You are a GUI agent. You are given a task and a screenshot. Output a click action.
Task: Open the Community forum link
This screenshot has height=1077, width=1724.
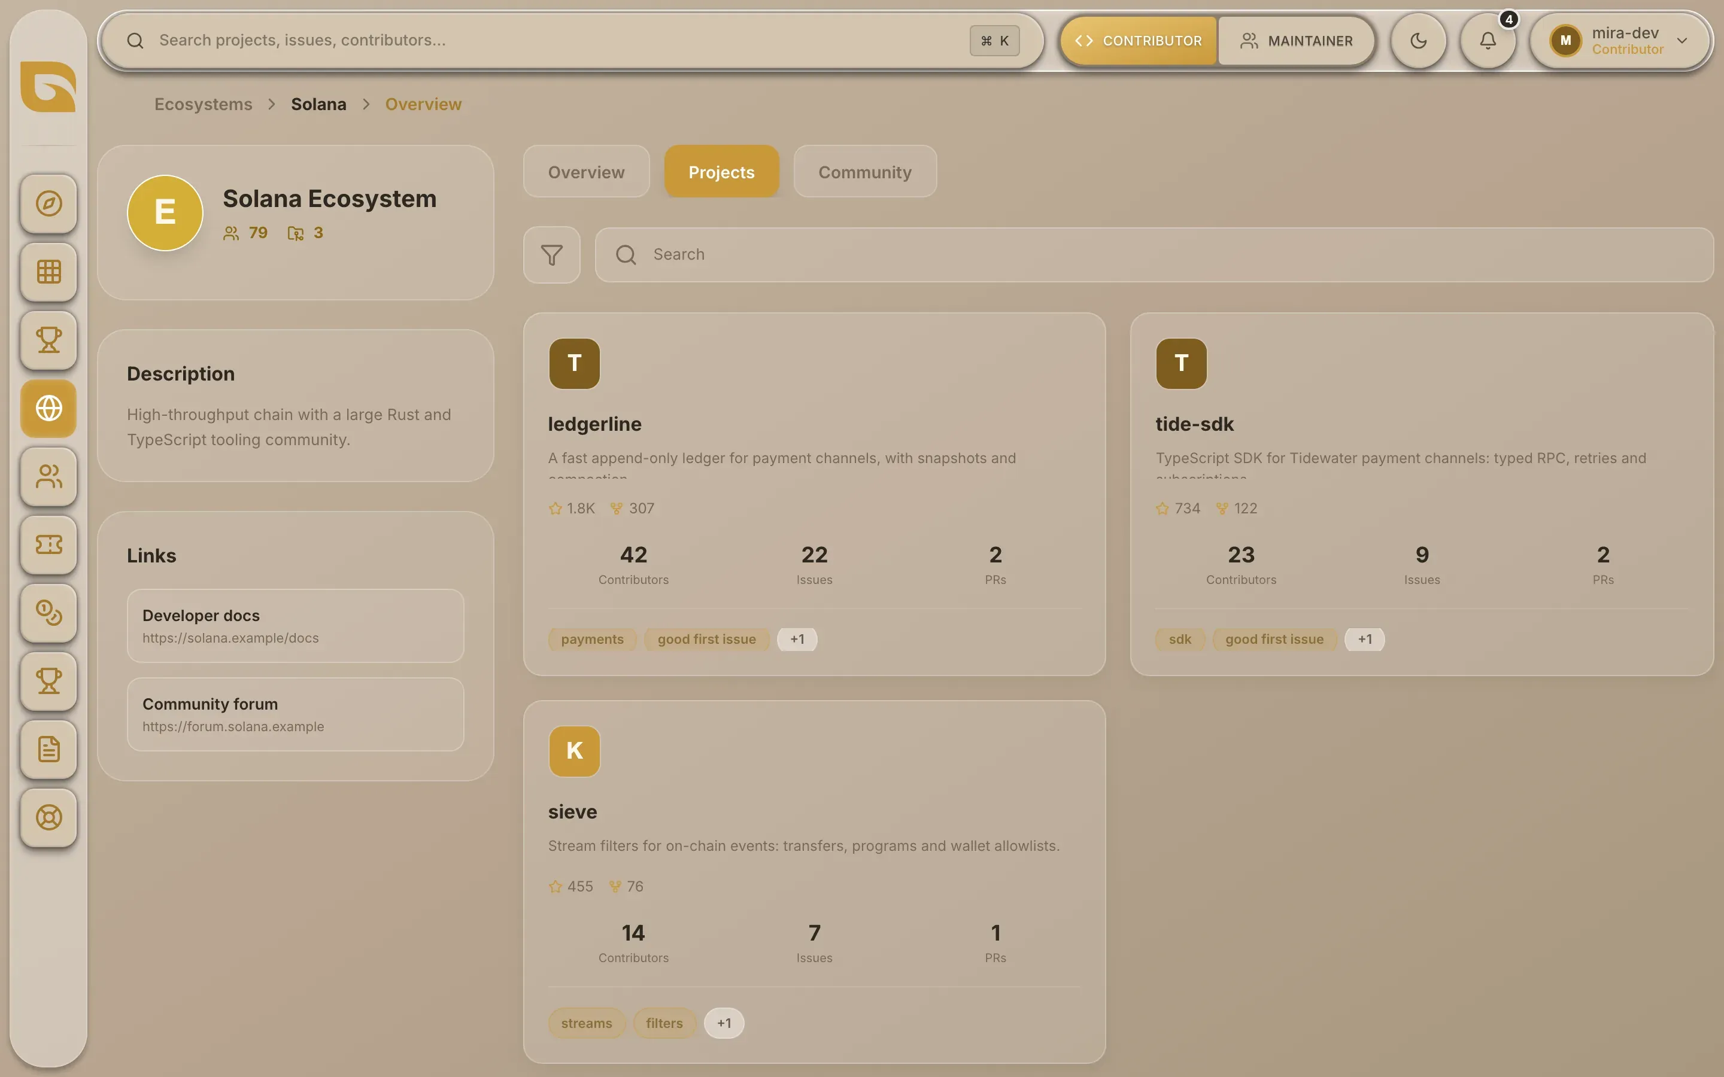295,714
